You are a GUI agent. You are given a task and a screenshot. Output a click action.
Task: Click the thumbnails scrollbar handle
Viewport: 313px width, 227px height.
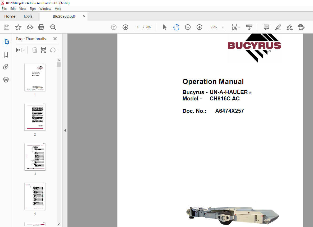(x=58, y=64)
